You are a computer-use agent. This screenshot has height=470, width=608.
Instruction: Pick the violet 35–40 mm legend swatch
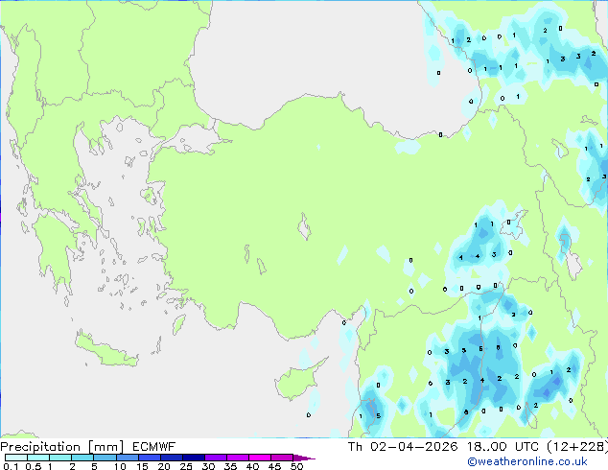coord(237,458)
